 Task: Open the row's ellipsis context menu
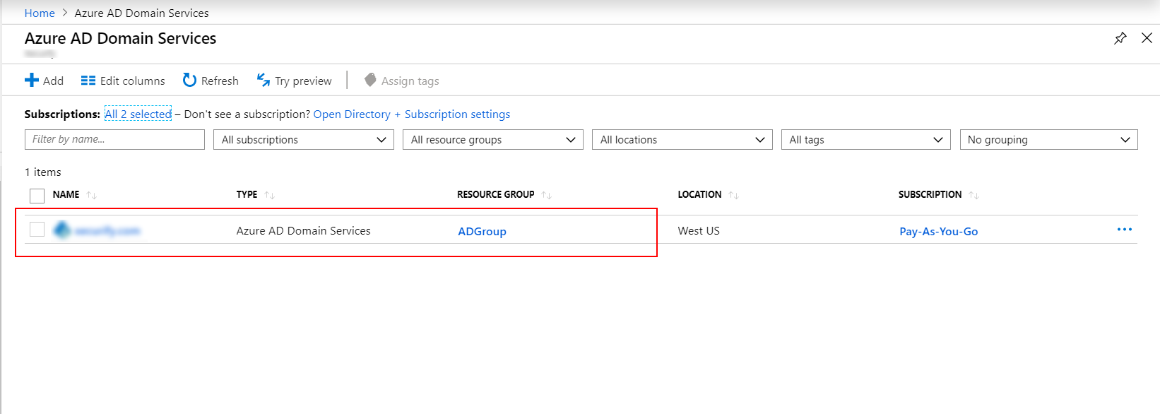(1125, 230)
